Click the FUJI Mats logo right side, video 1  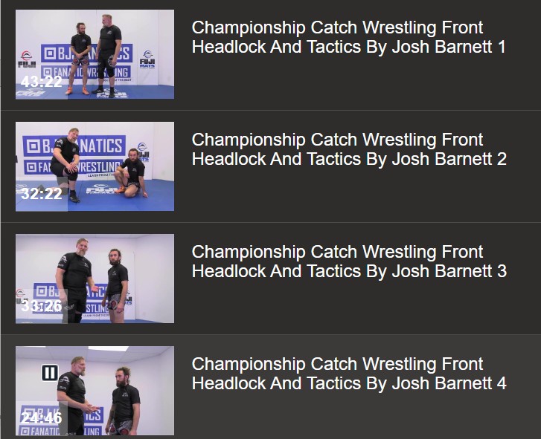(147, 58)
